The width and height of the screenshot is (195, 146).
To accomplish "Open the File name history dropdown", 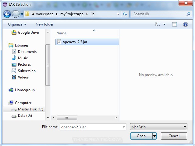I will (x=124, y=127).
